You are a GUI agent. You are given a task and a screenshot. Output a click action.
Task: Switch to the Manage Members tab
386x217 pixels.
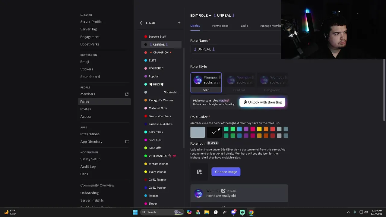coord(271,26)
